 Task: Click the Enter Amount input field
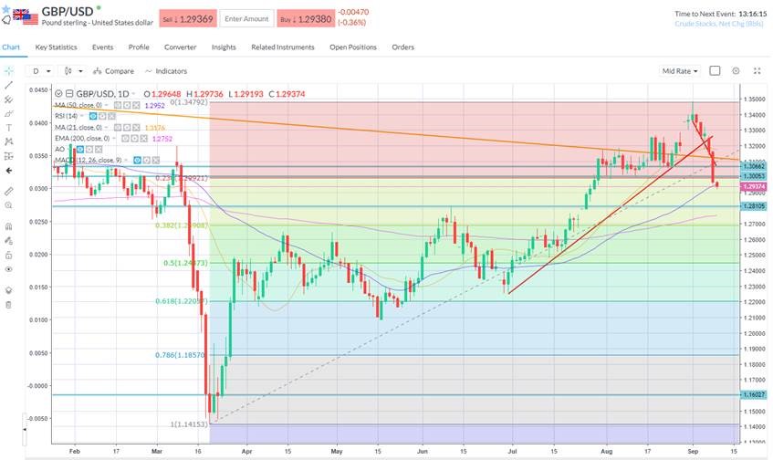245,18
